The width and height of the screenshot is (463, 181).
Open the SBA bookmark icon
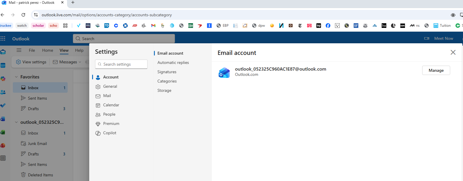coord(88,26)
